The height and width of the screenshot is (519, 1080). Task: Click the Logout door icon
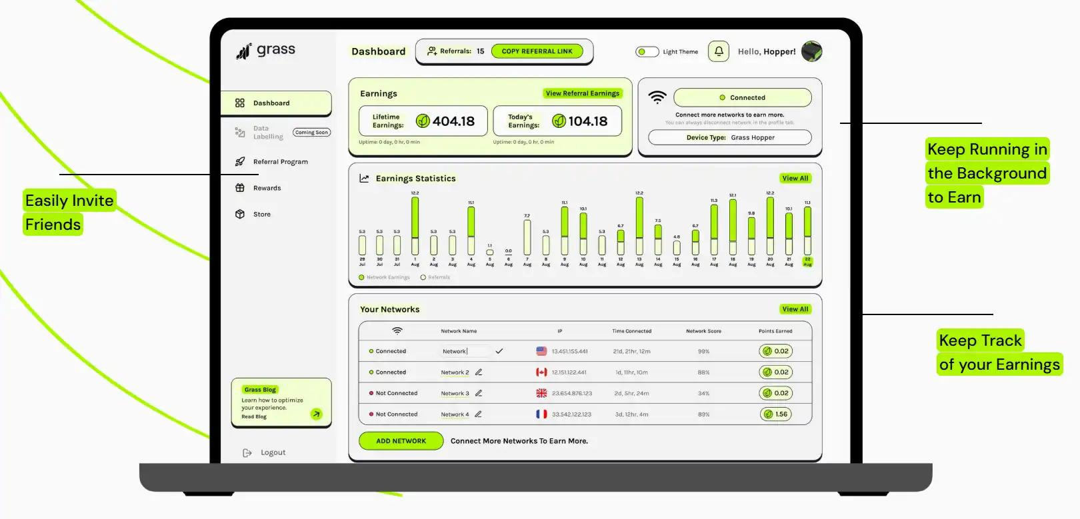247,452
